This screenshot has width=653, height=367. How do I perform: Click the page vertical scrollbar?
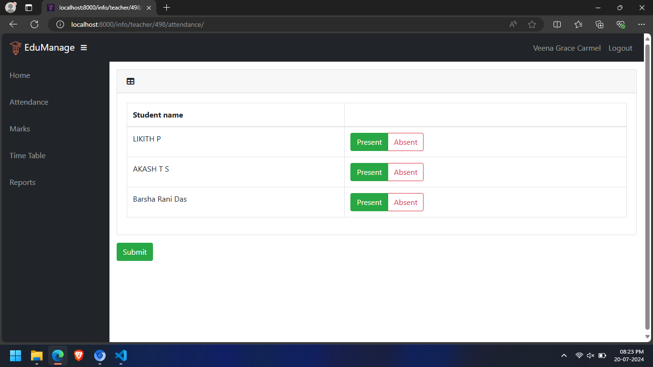tap(648, 187)
